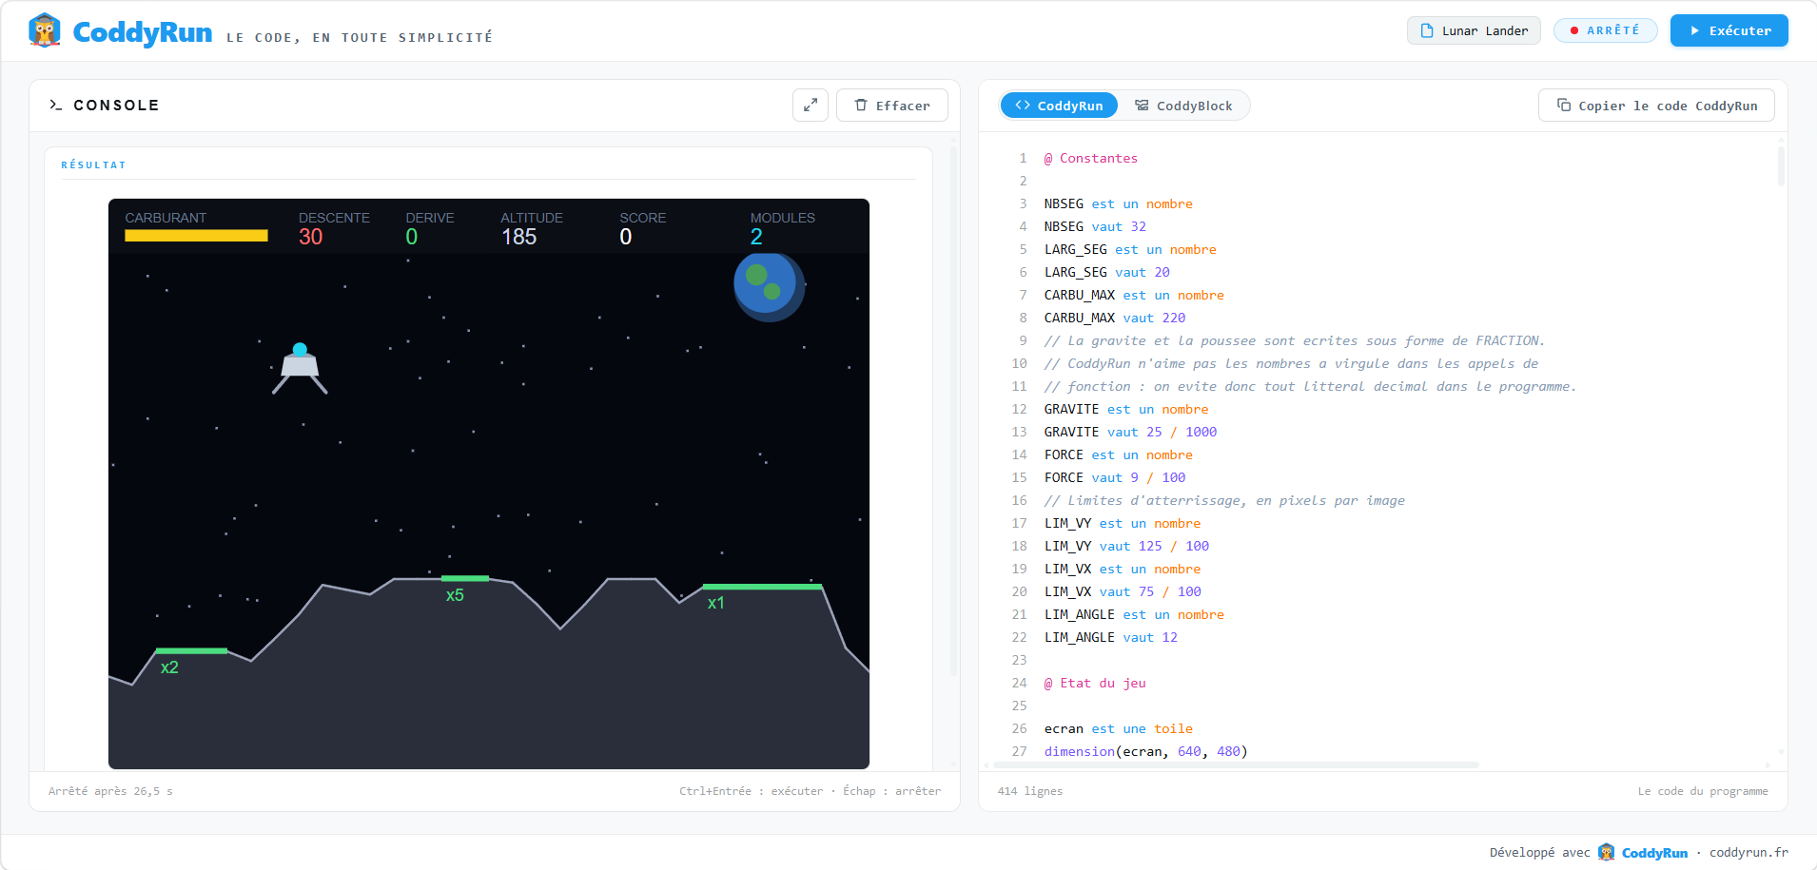Switch to the CoddyRun code tab
Image resolution: width=1817 pixels, height=870 pixels.
pyautogui.click(x=1059, y=106)
